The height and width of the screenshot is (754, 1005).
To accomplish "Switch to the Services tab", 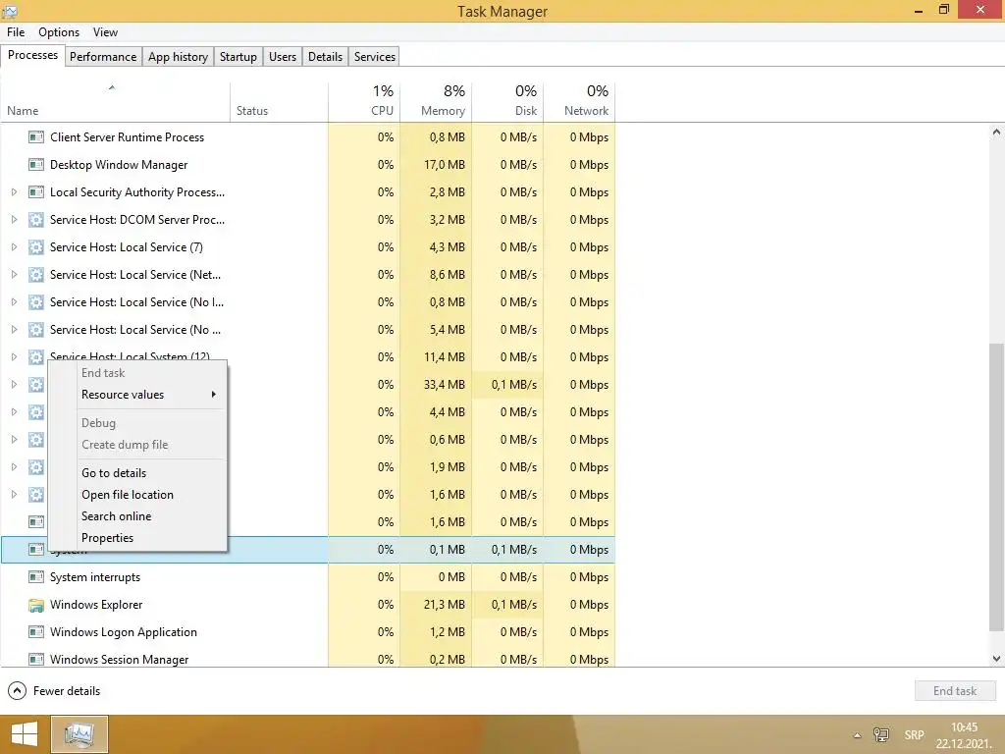I will point(375,56).
